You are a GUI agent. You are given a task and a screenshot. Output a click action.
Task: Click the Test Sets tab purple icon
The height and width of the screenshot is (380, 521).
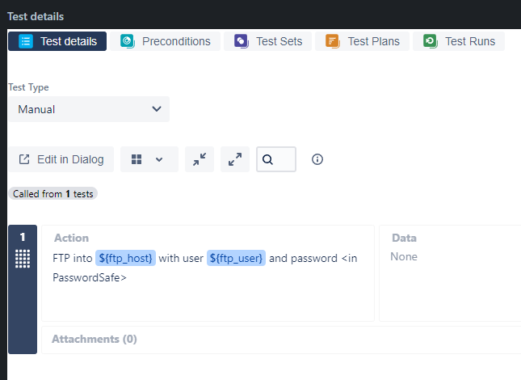pos(242,41)
